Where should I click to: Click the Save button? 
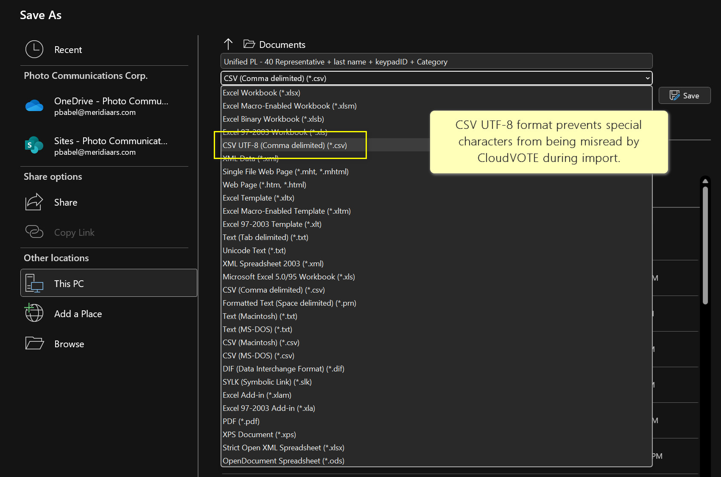tap(685, 95)
